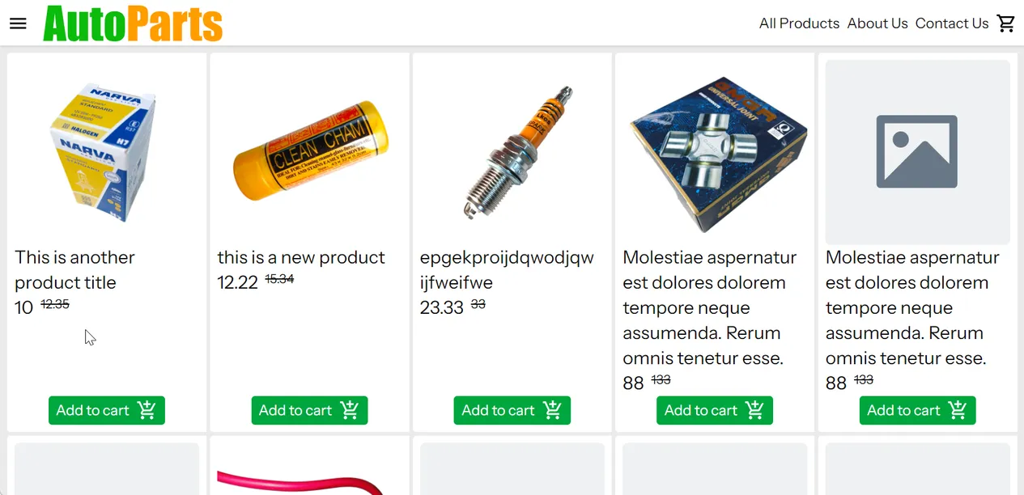
Task: View the universal joint box image
Action: (x=715, y=152)
